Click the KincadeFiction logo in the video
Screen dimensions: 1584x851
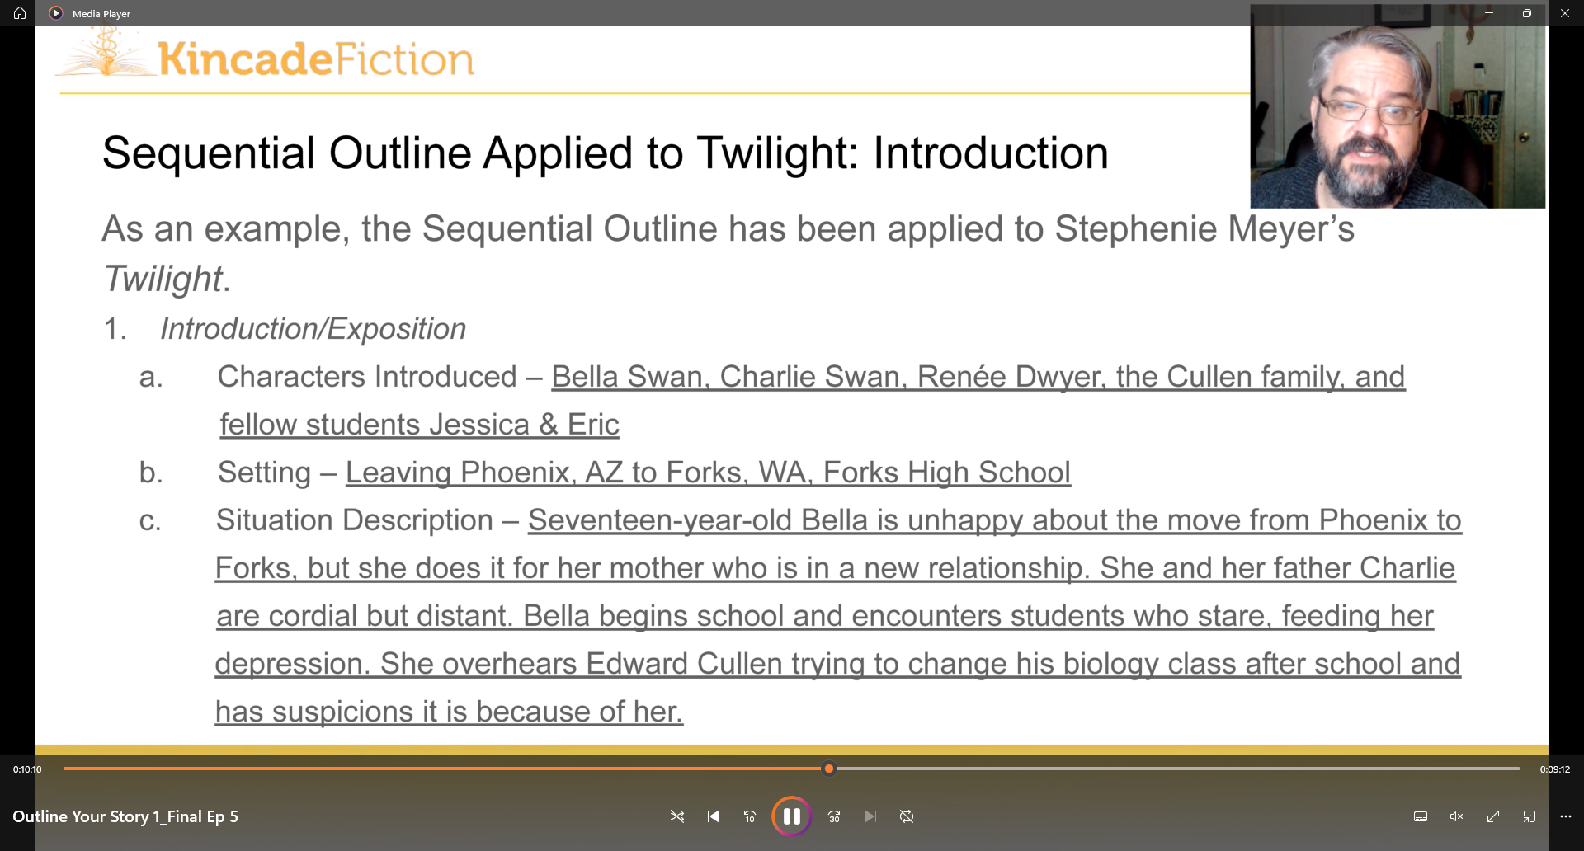266,54
